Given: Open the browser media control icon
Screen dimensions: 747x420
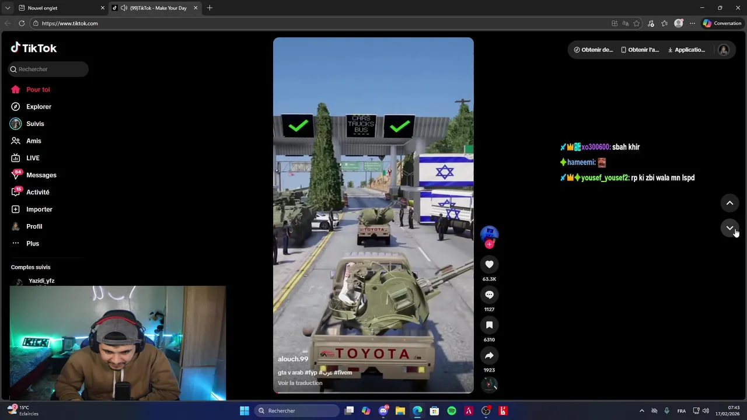Looking at the screenshot, I should 651,23.
